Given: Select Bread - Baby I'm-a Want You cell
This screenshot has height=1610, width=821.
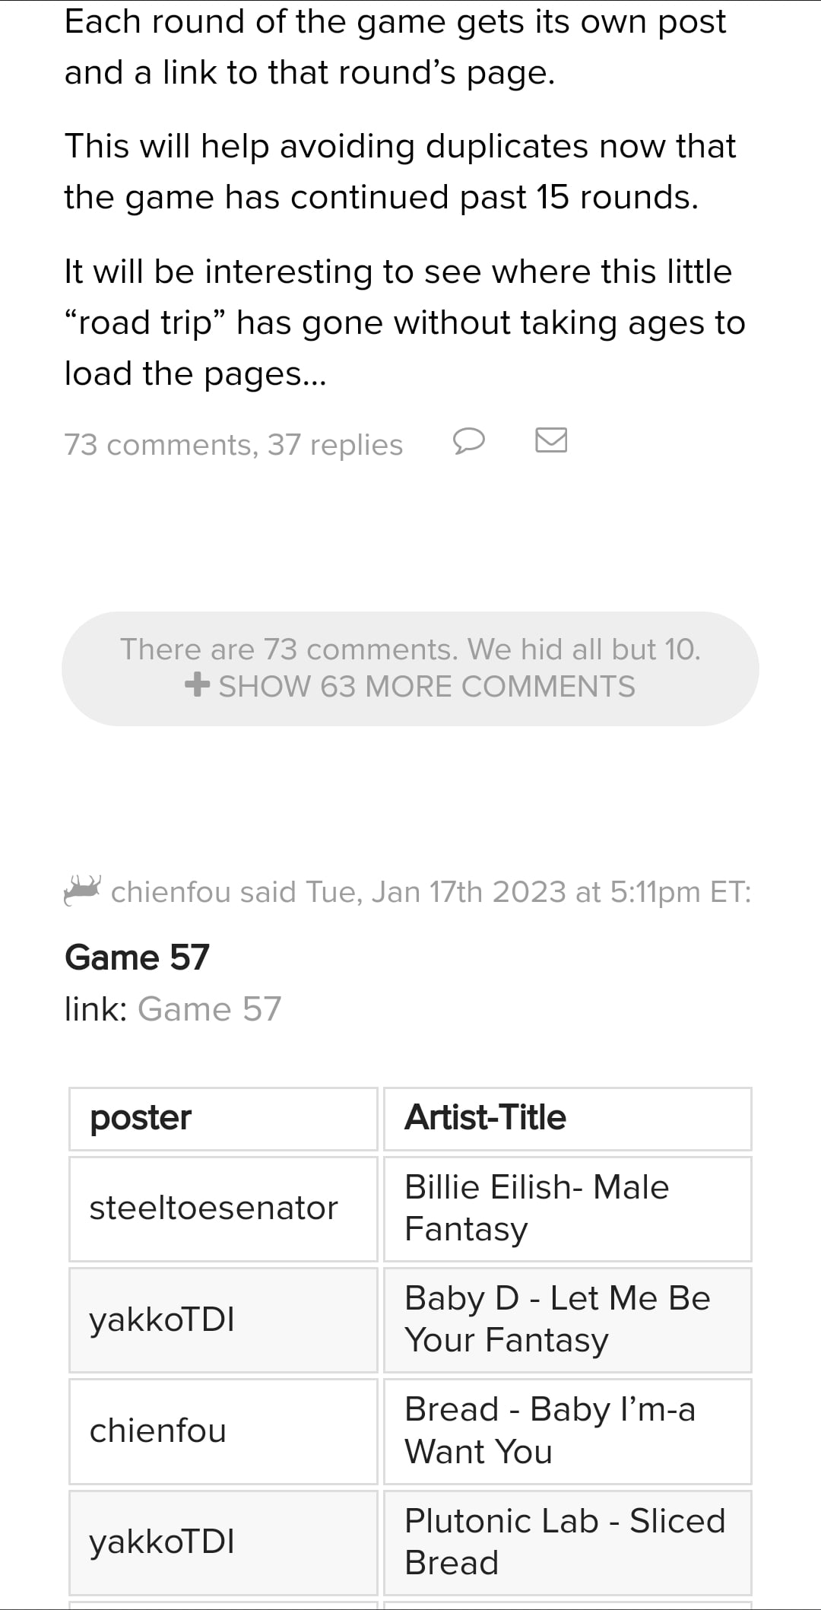Looking at the screenshot, I should 567,1431.
